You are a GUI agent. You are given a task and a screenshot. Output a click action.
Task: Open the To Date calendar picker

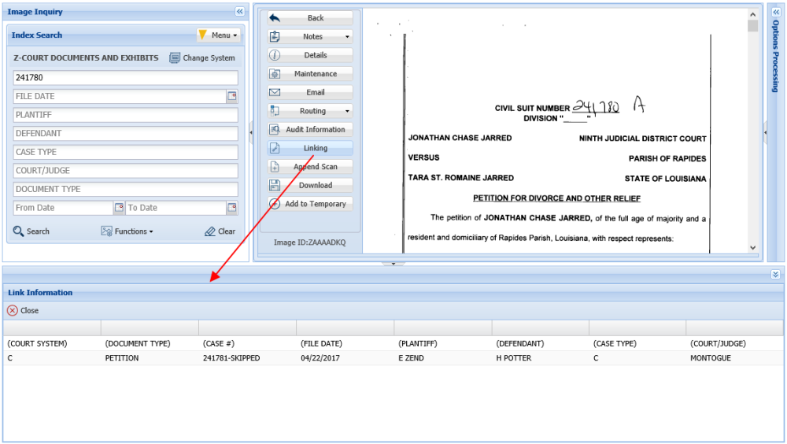[x=232, y=207]
